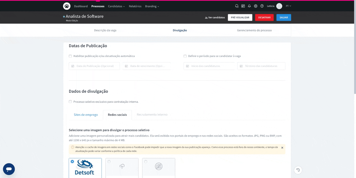Open the calendar icon in top bar
Image resolution: width=356 pixels, height=178 pixels.
tap(243, 6)
